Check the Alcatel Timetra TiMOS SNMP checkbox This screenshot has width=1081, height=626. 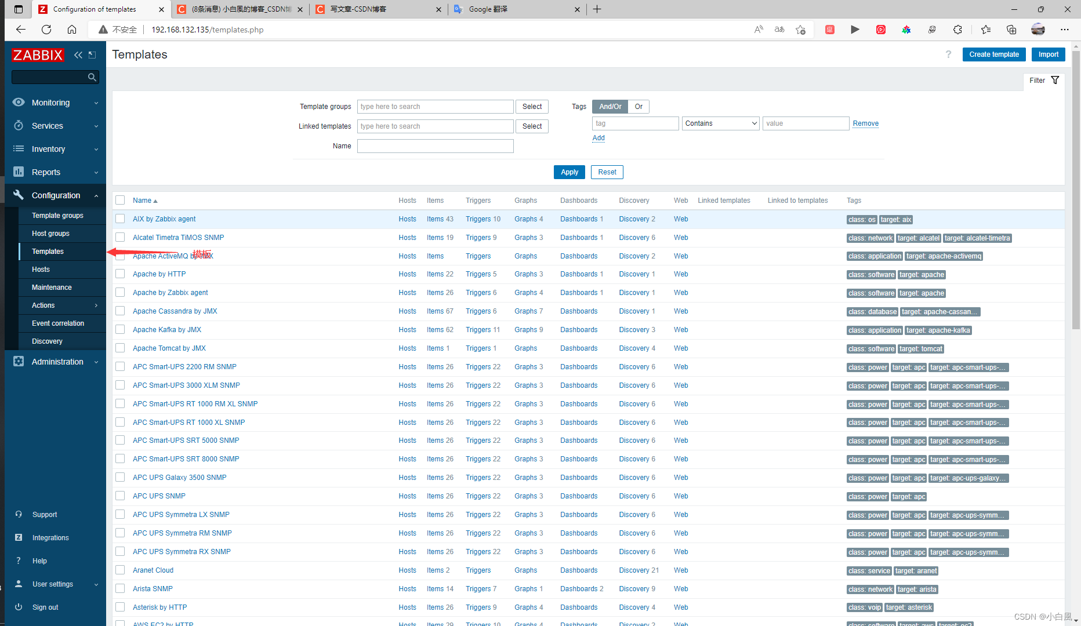pyautogui.click(x=120, y=237)
